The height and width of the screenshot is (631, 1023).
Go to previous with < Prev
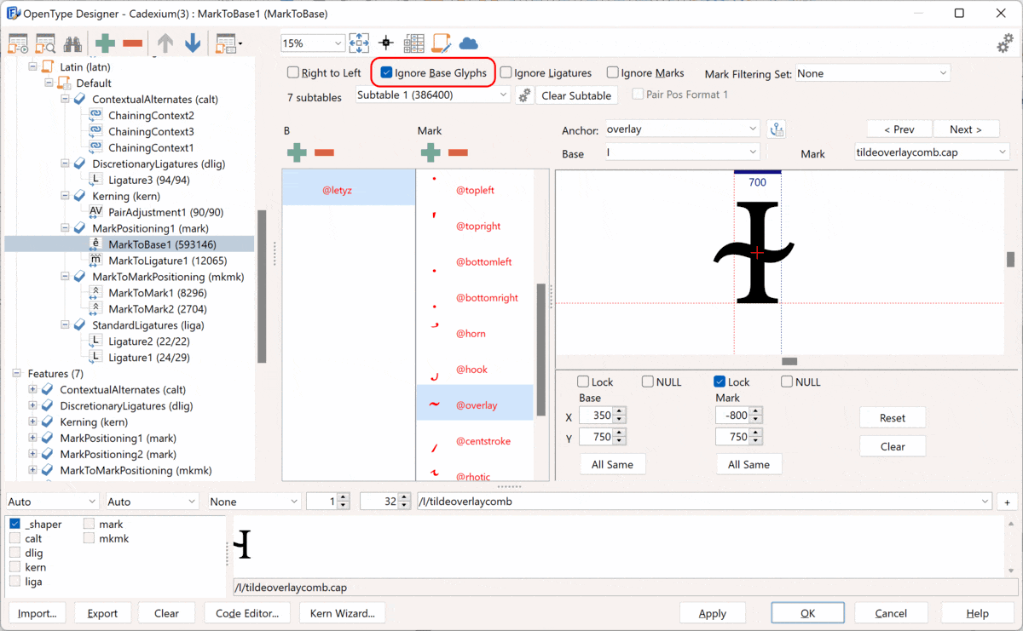coord(899,129)
